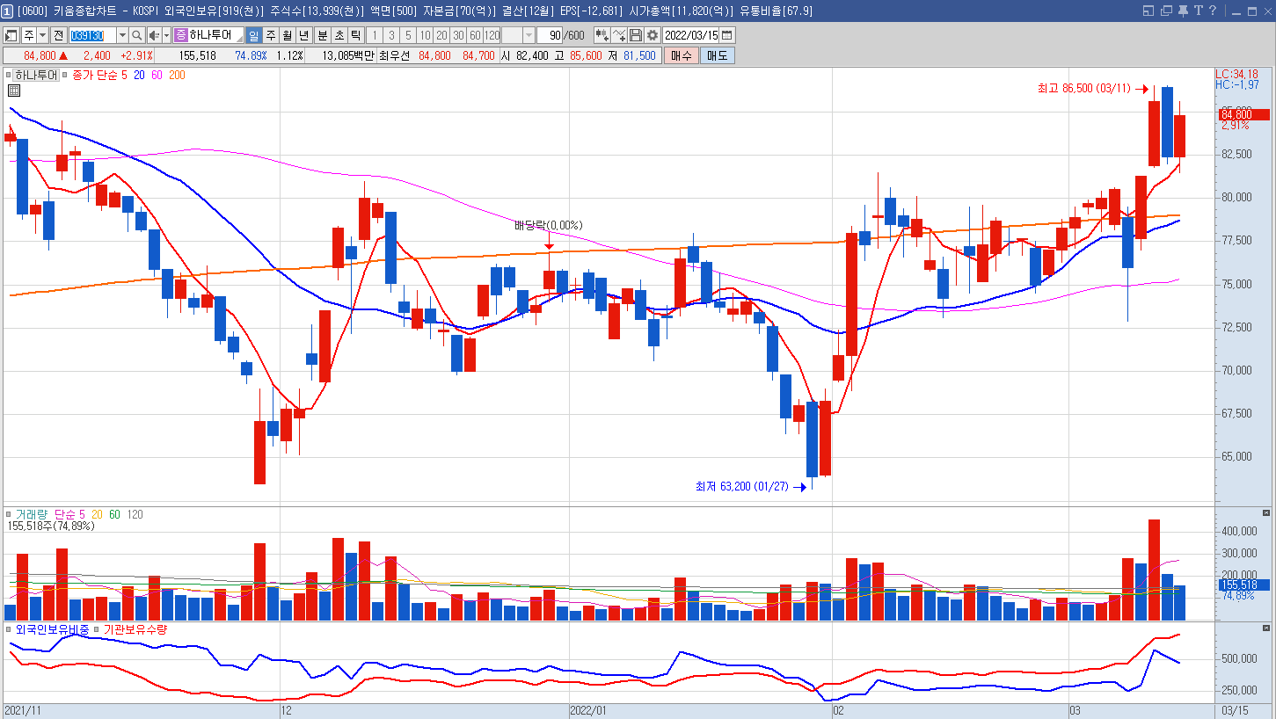Click the 20-day moving average color label
This screenshot has width=1276, height=719.
(139, 76)
